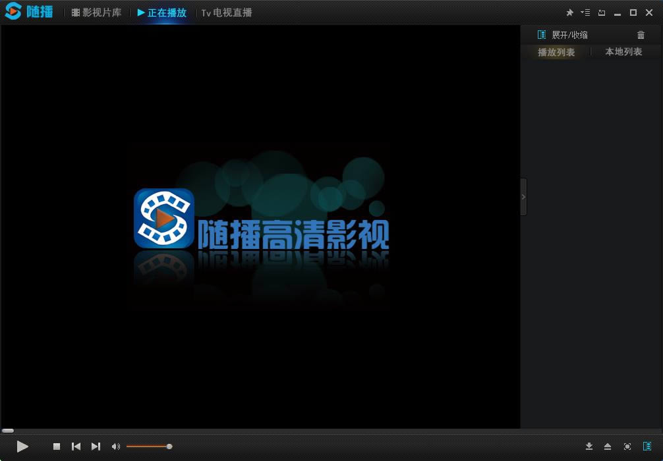Screen dimensions: 663x461
Task: Click the blue icon beside 展开/收缩
Action: coord(542,35)
